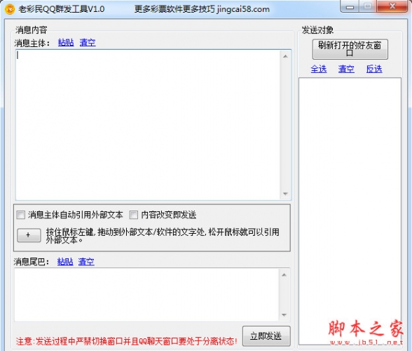
Task: Clear recipient selection under 发送对象
Action: click(x=346, y=69)
